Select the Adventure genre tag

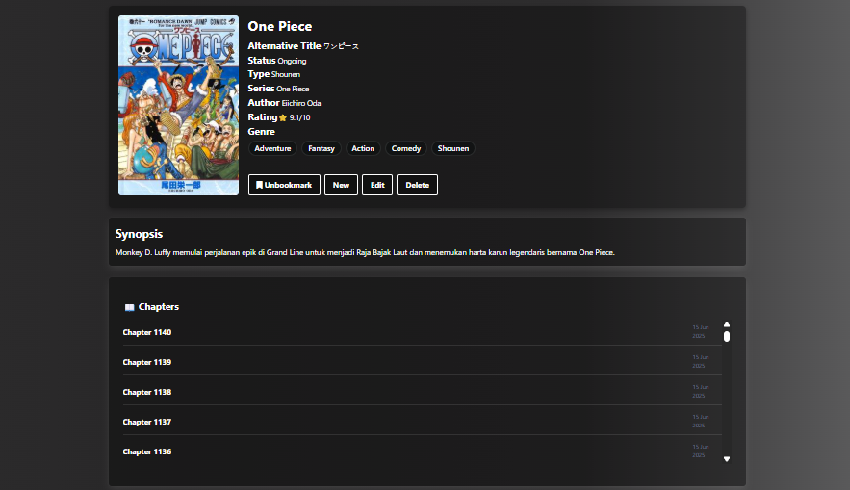coord(272,148)
